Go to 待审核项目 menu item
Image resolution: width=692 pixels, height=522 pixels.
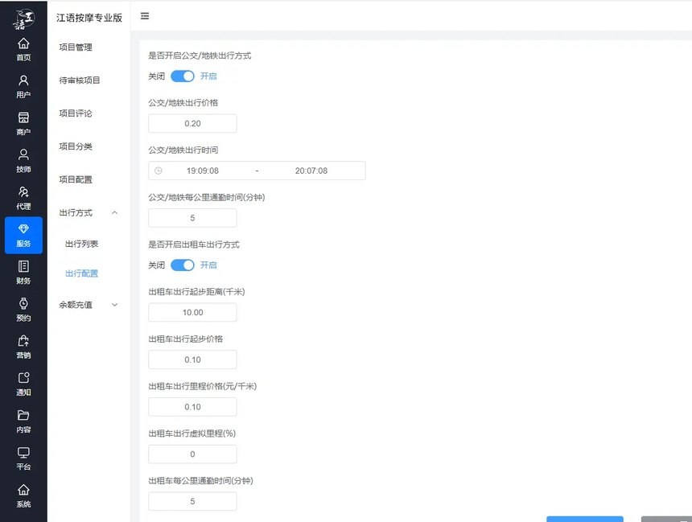tap(80, 80)
